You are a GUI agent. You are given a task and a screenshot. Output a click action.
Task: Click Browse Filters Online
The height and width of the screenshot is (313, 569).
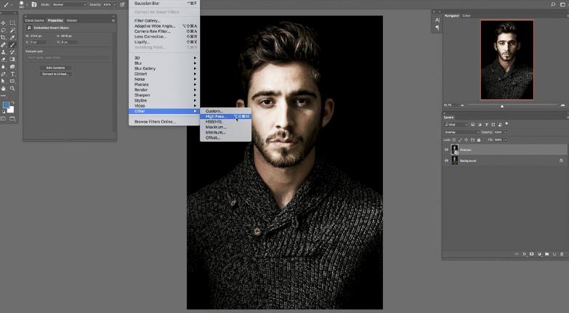pos(155,122)
